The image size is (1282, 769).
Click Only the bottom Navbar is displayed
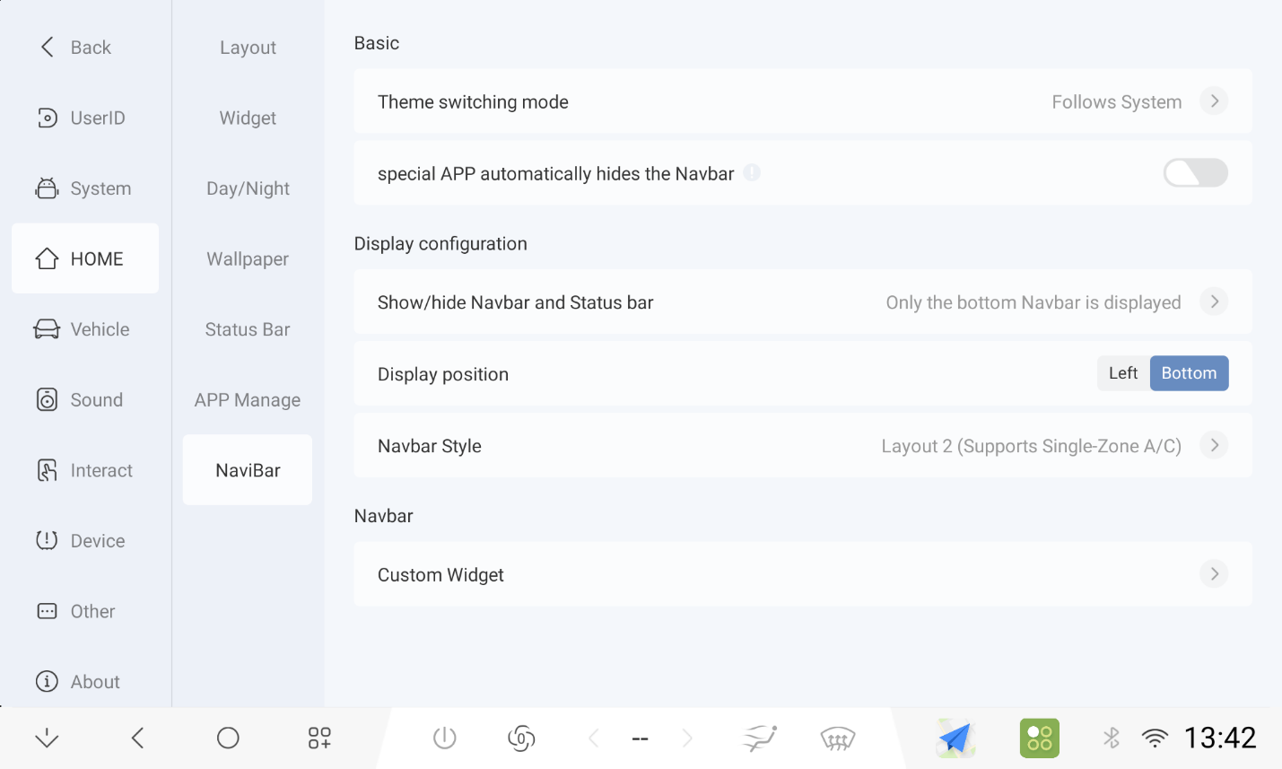pos(1033,302)
